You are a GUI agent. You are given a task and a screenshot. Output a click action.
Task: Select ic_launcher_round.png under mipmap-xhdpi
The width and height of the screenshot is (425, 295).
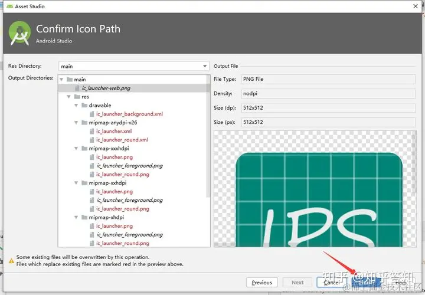click(123, 243)
